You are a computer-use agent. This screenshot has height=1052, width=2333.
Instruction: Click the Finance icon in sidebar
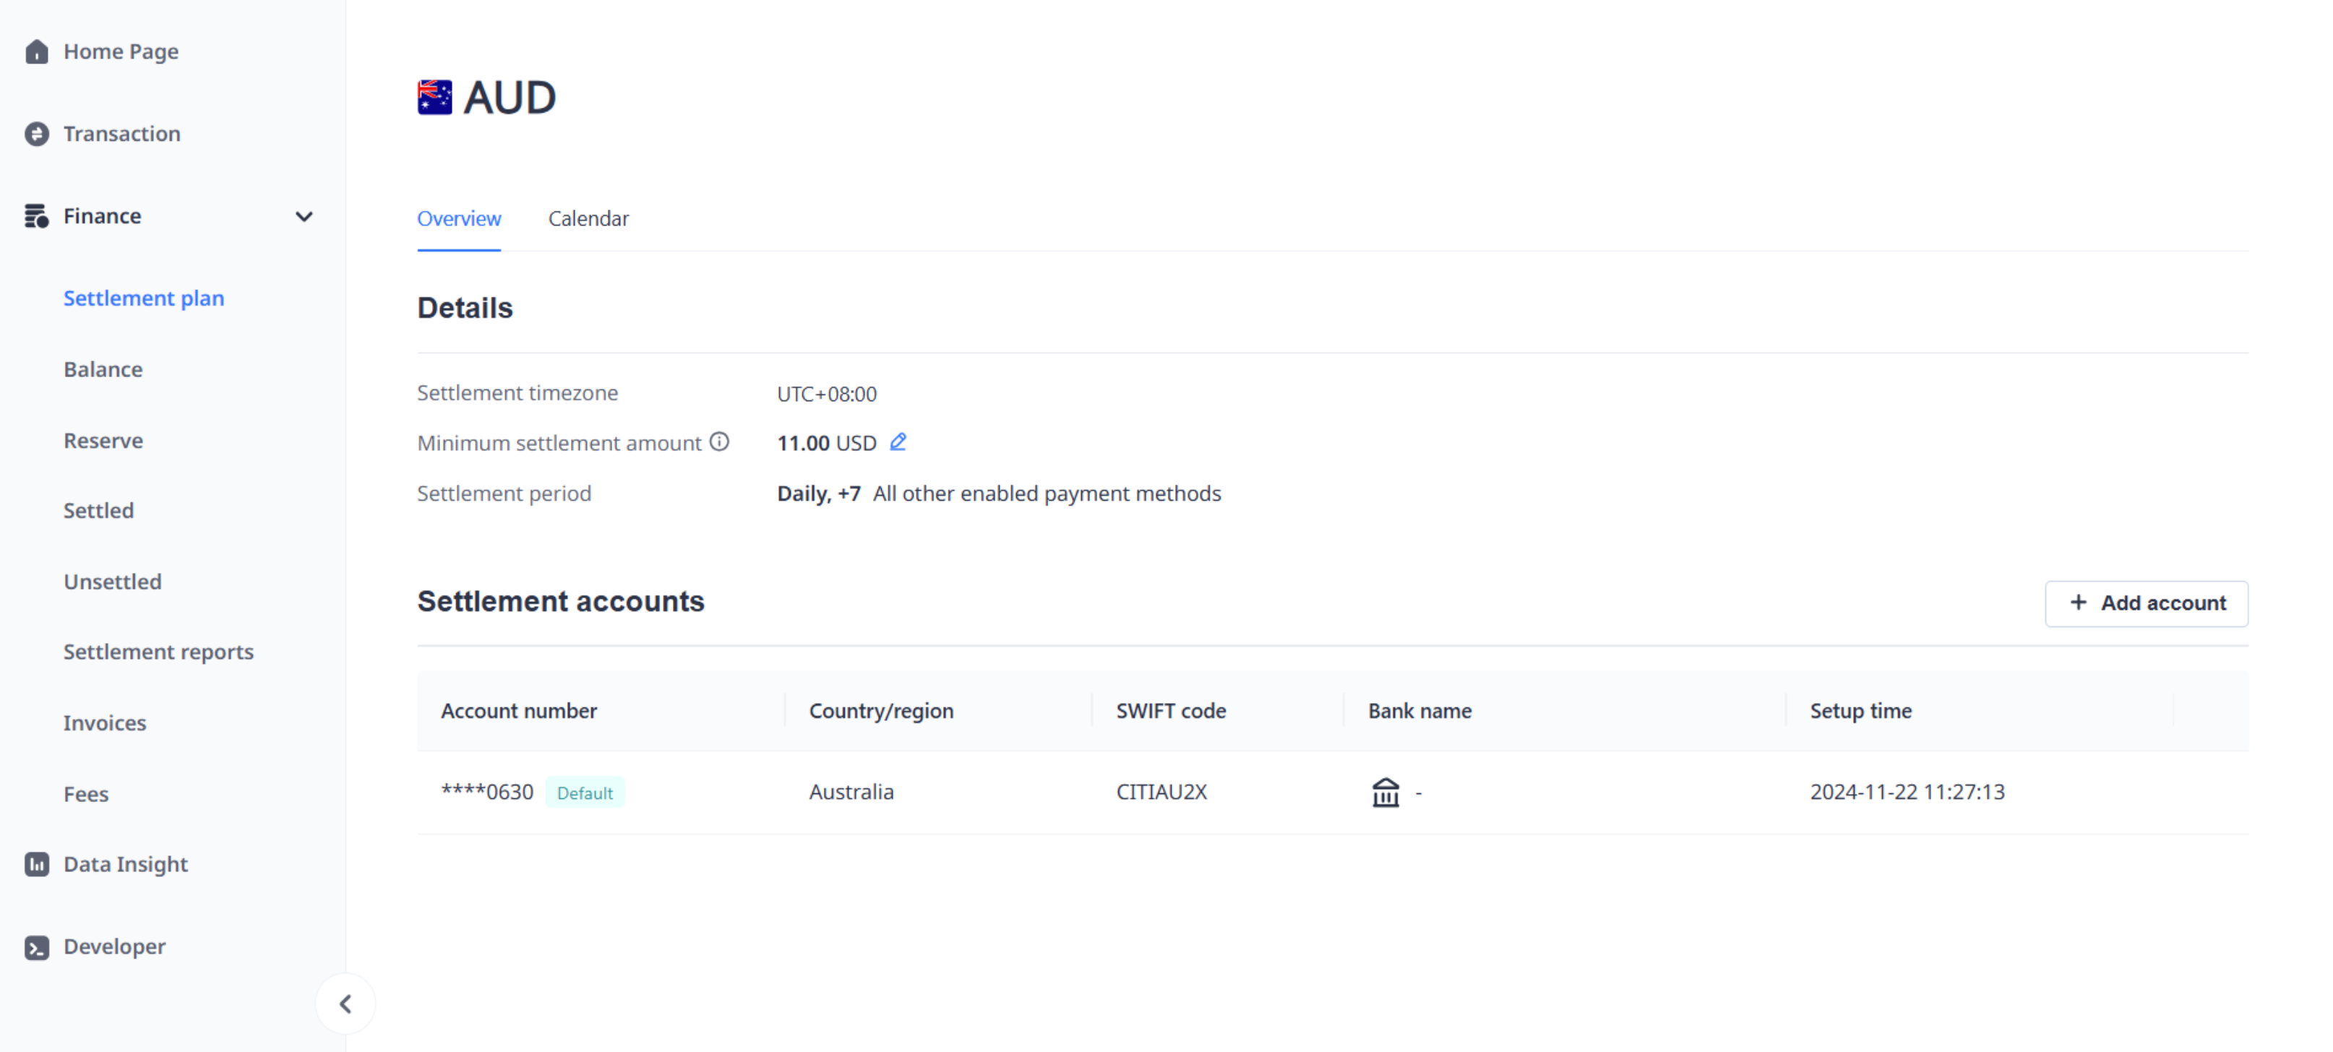pos(36,215)
